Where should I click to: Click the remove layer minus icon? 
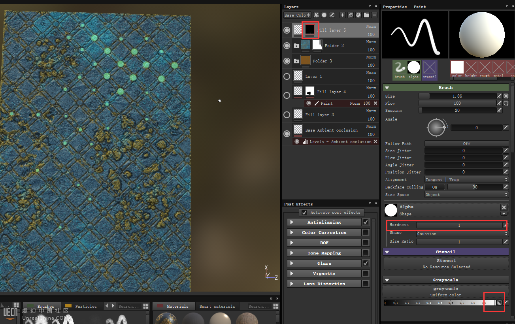pos(374,15)
